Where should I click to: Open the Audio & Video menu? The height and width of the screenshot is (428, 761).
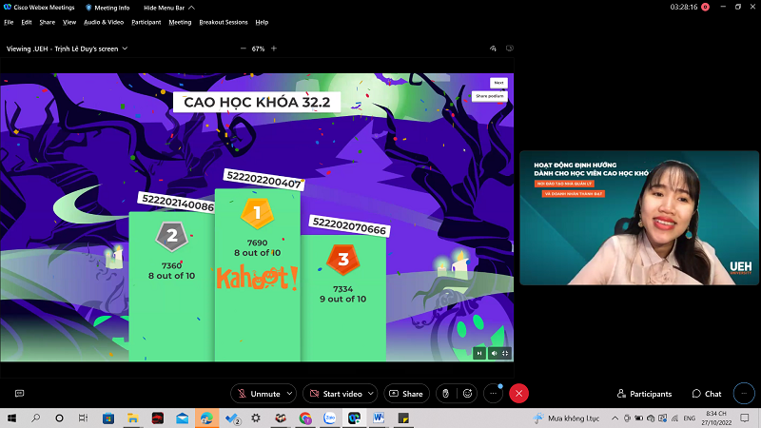tap(104, 22)
